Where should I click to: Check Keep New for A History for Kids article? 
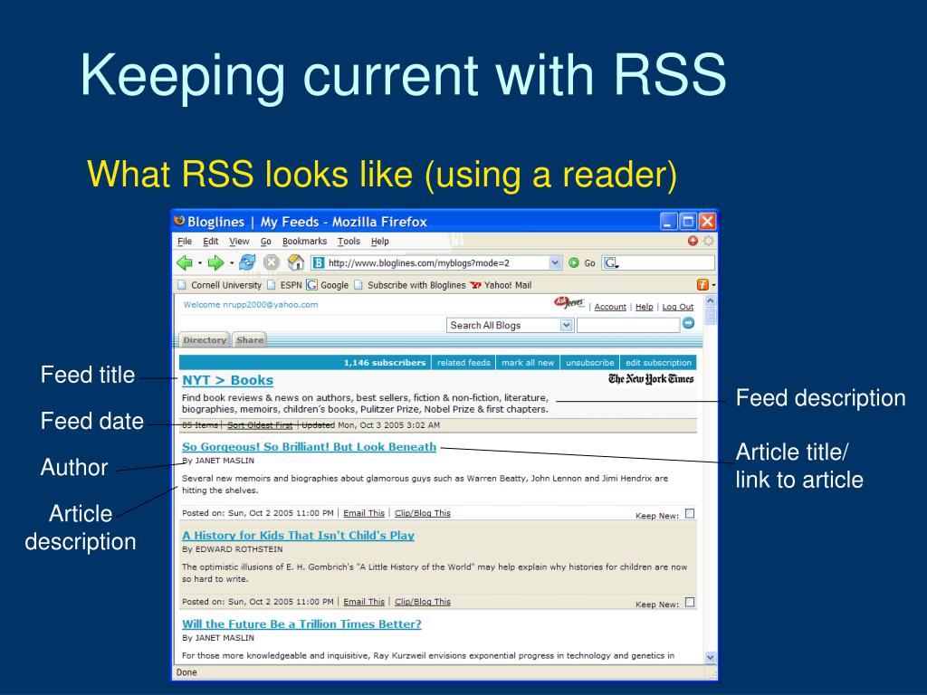689,602
